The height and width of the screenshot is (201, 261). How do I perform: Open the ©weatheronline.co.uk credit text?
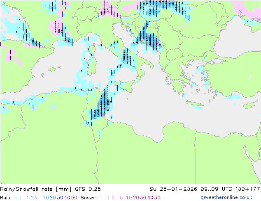(226, 197)
